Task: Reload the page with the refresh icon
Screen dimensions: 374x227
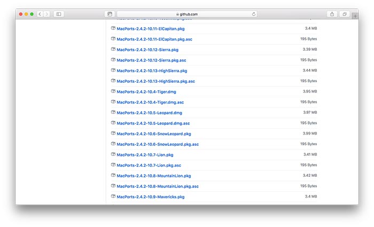Action: click(x=254, y=14)
